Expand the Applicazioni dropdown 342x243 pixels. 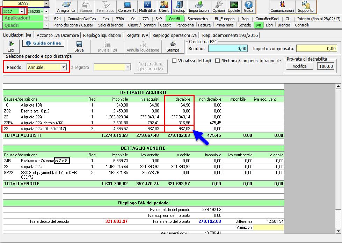(x=46, y=18)
